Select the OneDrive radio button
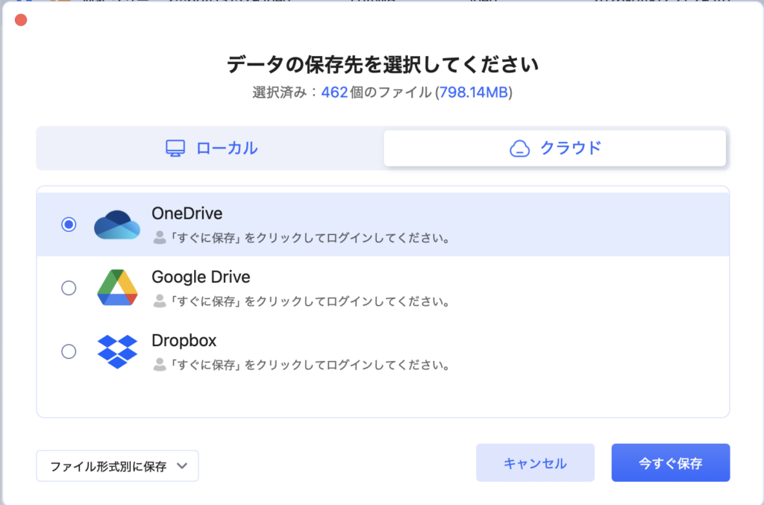Viewport: 764px width, 505px height. tap(68, 223)
